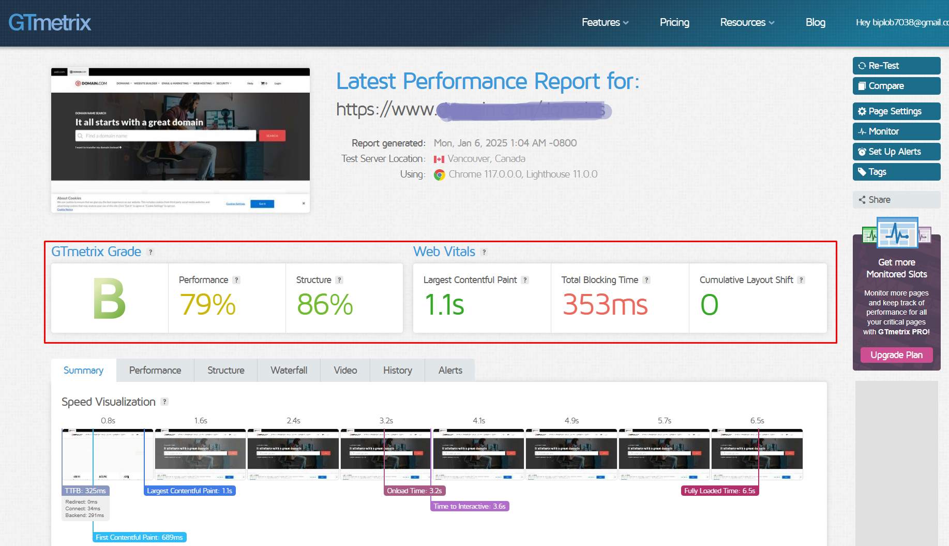Click the Monitor pulse icon
This screenshot has width=949, height=546.
click(862, 131)
